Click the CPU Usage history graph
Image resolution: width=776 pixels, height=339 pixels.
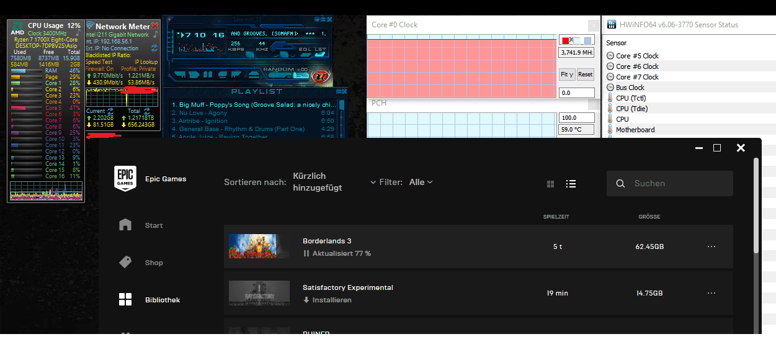45,191
